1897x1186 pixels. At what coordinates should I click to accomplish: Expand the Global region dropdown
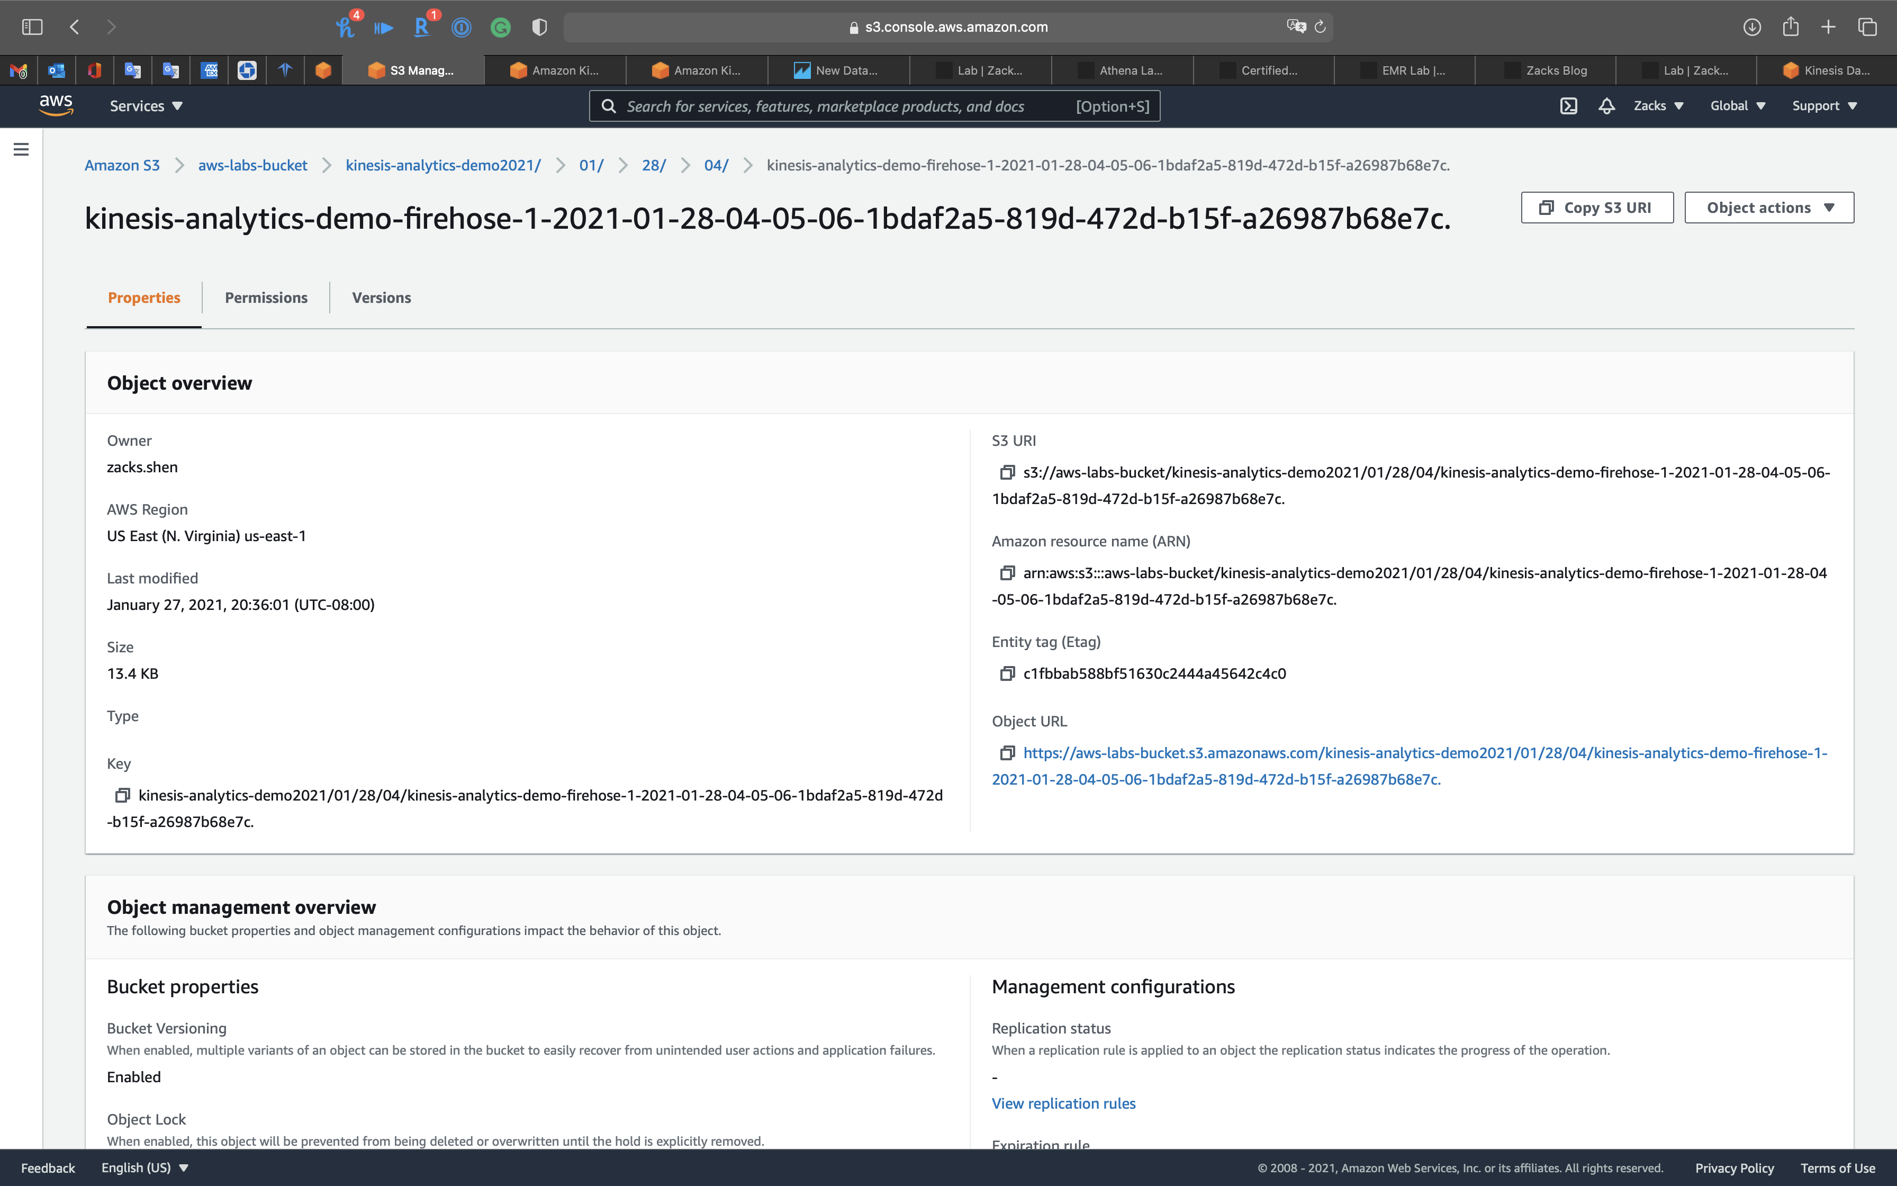[1737, 106]
